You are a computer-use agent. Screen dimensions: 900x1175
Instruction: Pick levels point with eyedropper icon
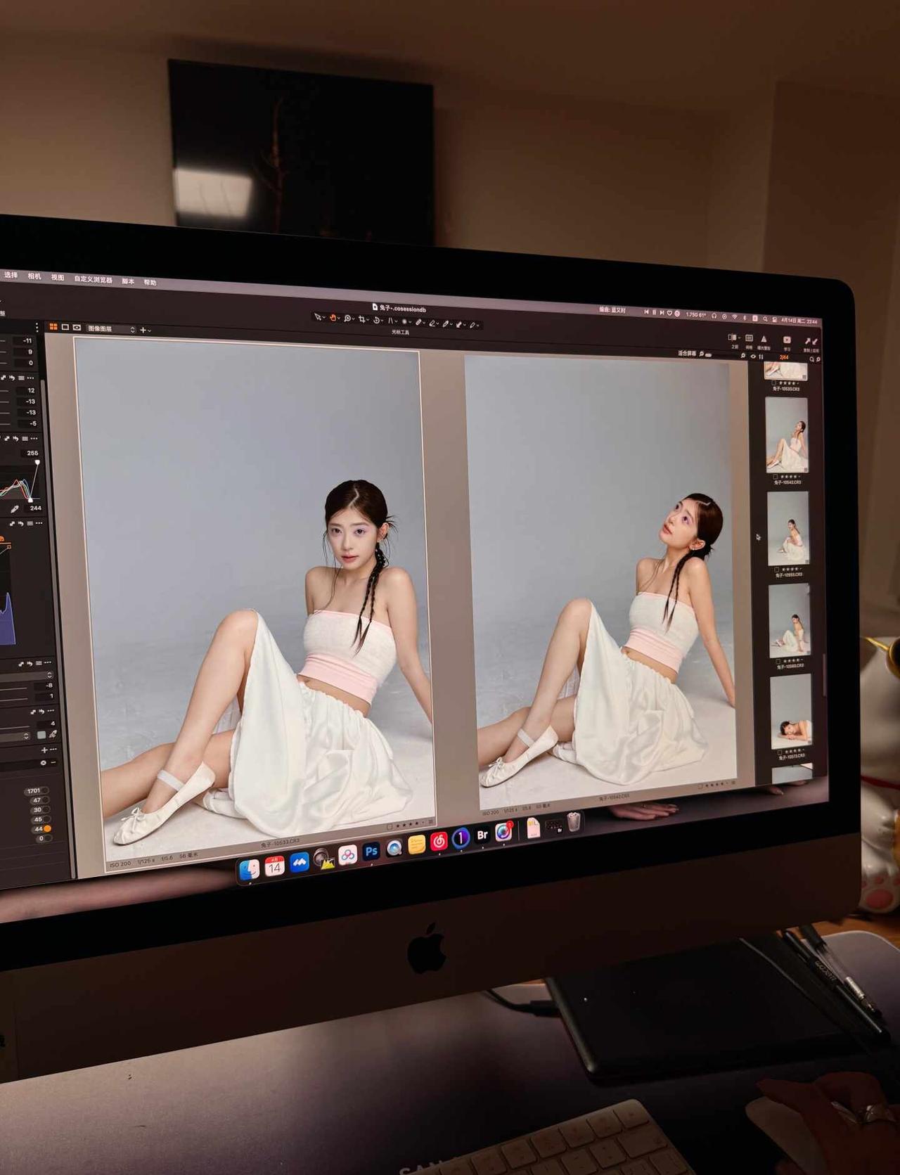14,508
